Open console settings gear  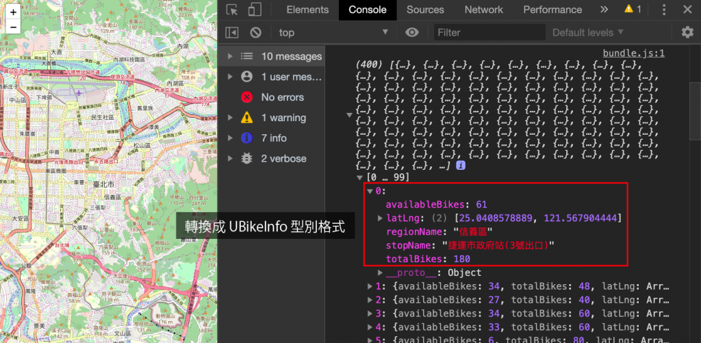click(687, 32)
